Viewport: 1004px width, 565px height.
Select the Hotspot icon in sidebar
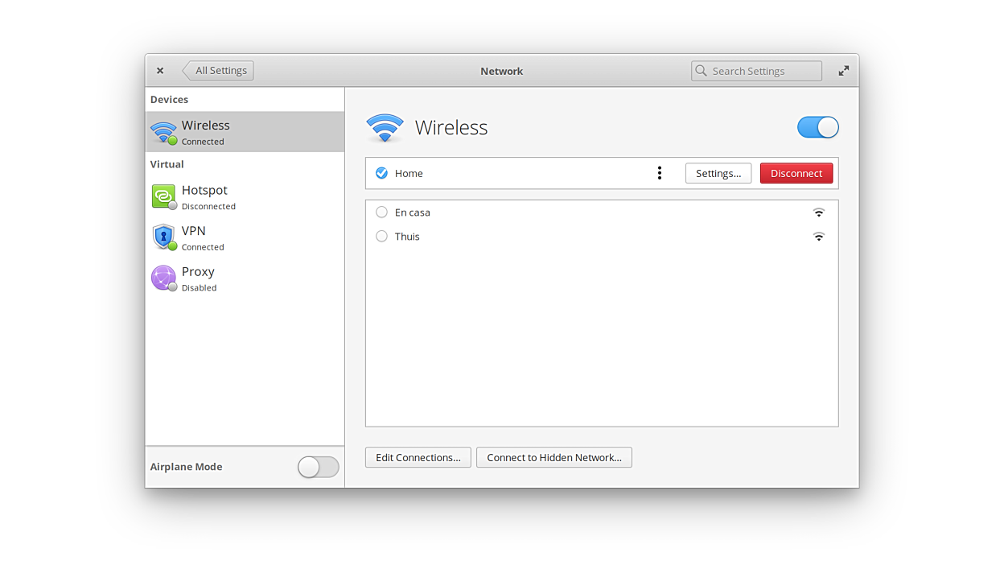(x=163, y=196)
